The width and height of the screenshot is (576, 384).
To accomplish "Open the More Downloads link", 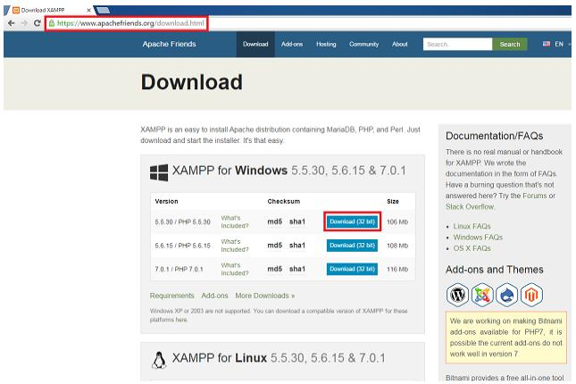I will (265, 296).
